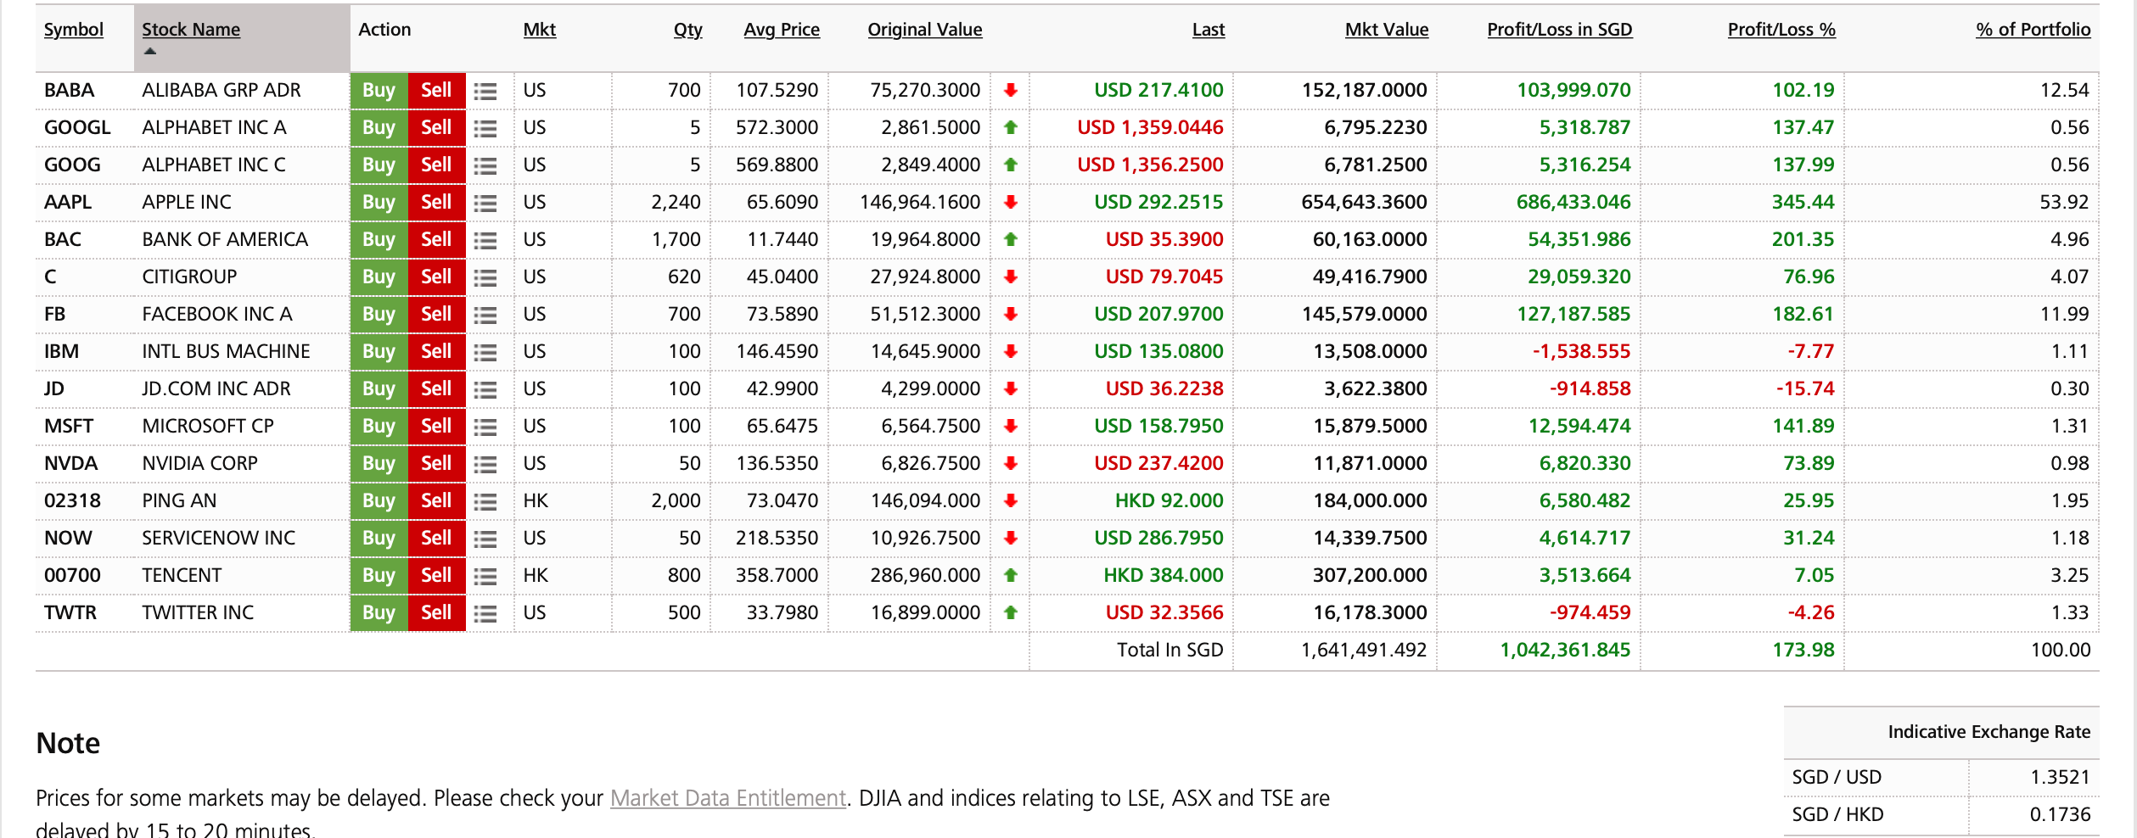Click the red down arrow for BABA

[x=1010, y=90]
